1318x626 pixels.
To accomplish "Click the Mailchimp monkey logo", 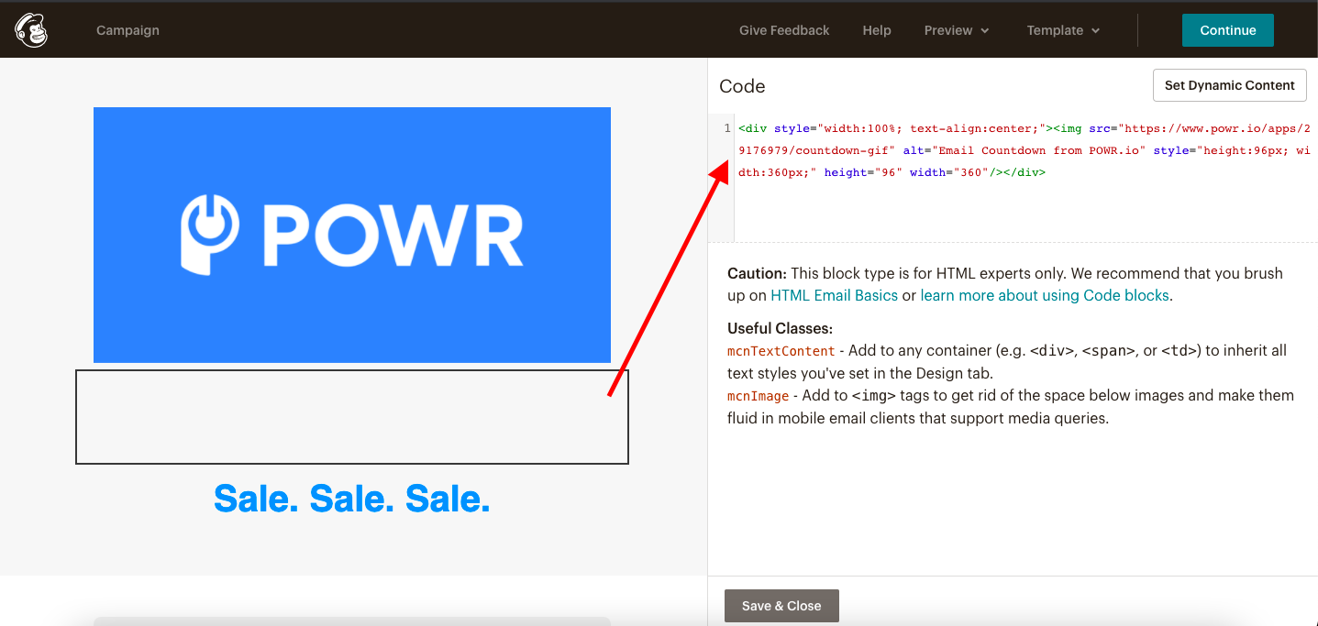I will click(31, 30).
